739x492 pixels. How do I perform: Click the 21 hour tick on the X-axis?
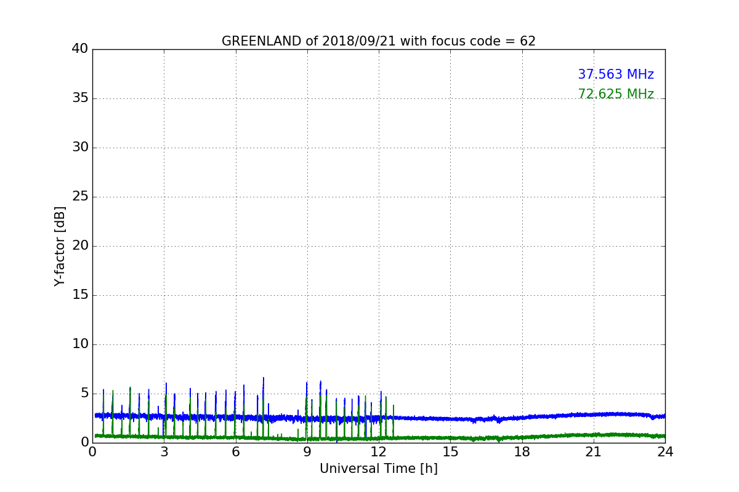(593, 452)
